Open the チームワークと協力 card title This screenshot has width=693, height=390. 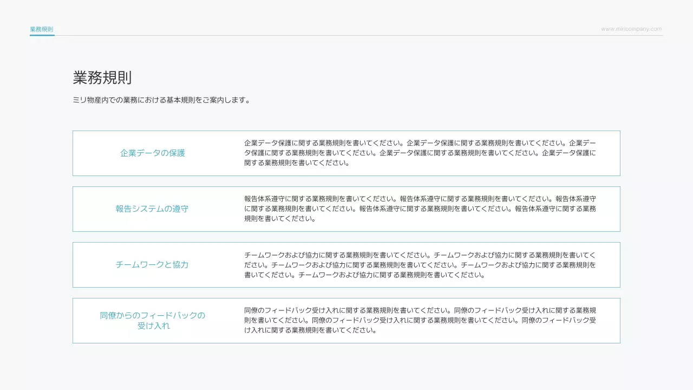pyautogui.click(x=153, y=264)
